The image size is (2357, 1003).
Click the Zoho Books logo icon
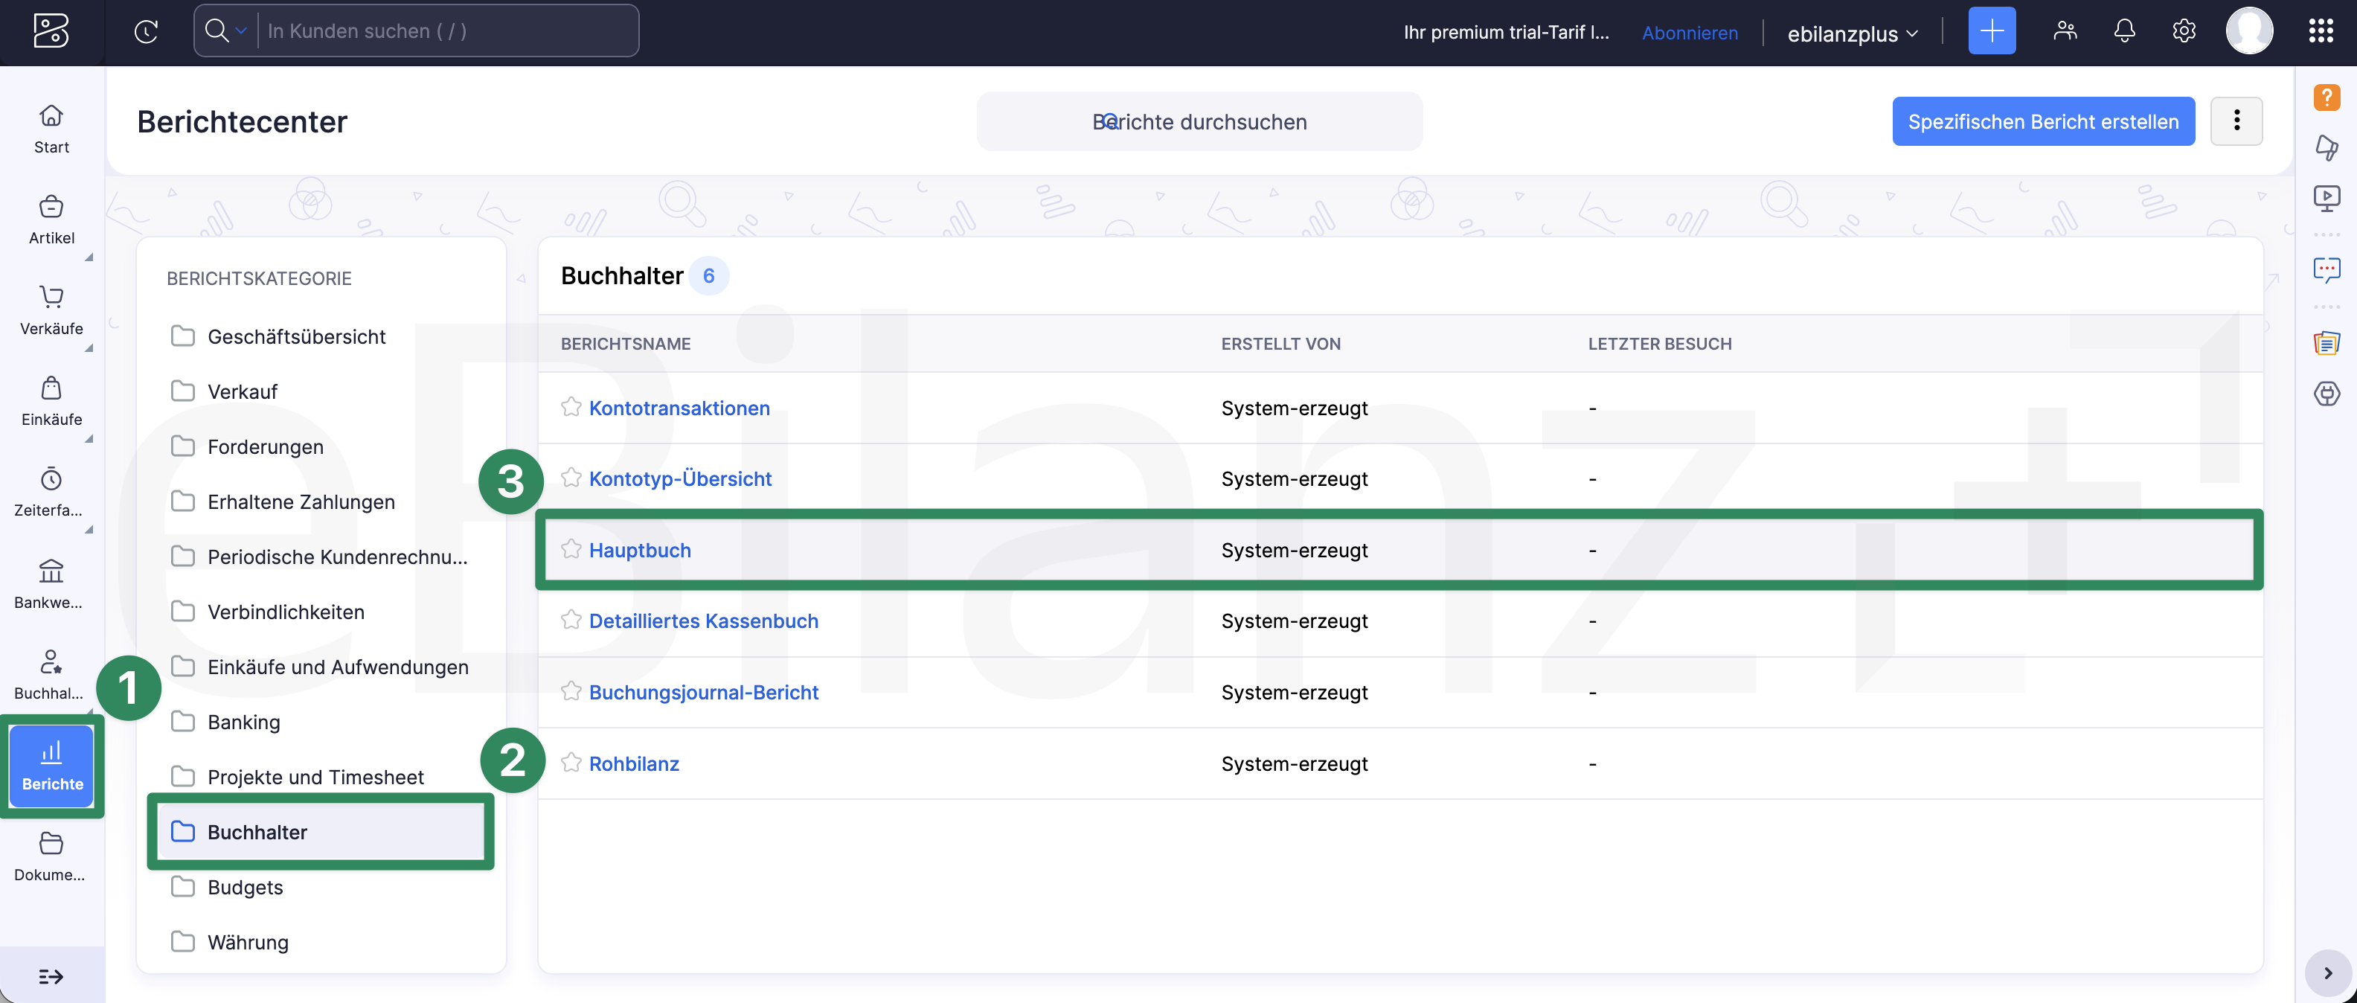click(51, 31)
